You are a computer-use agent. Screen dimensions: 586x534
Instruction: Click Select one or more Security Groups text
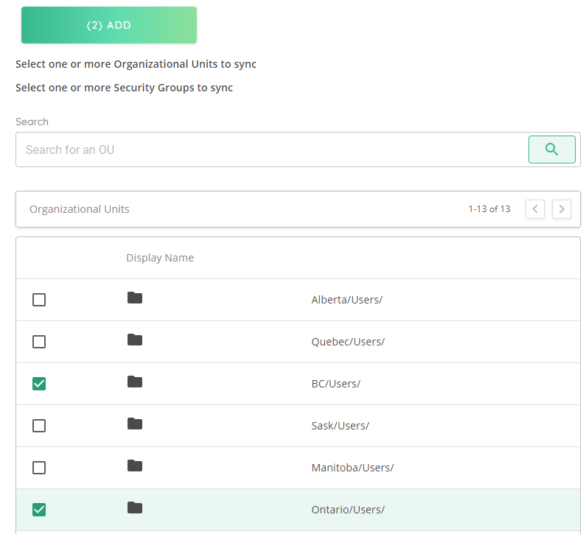pyautogui.click(x=124, y=88)
